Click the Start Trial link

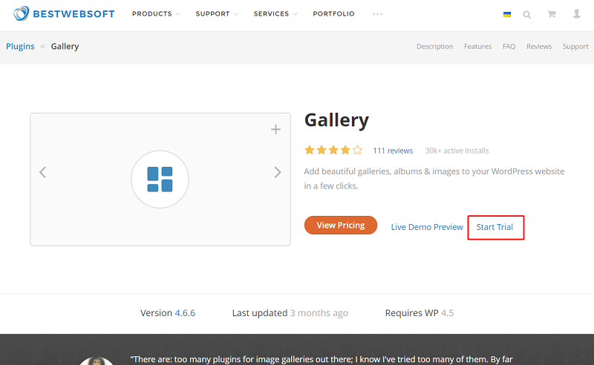(x=495, y=227)
